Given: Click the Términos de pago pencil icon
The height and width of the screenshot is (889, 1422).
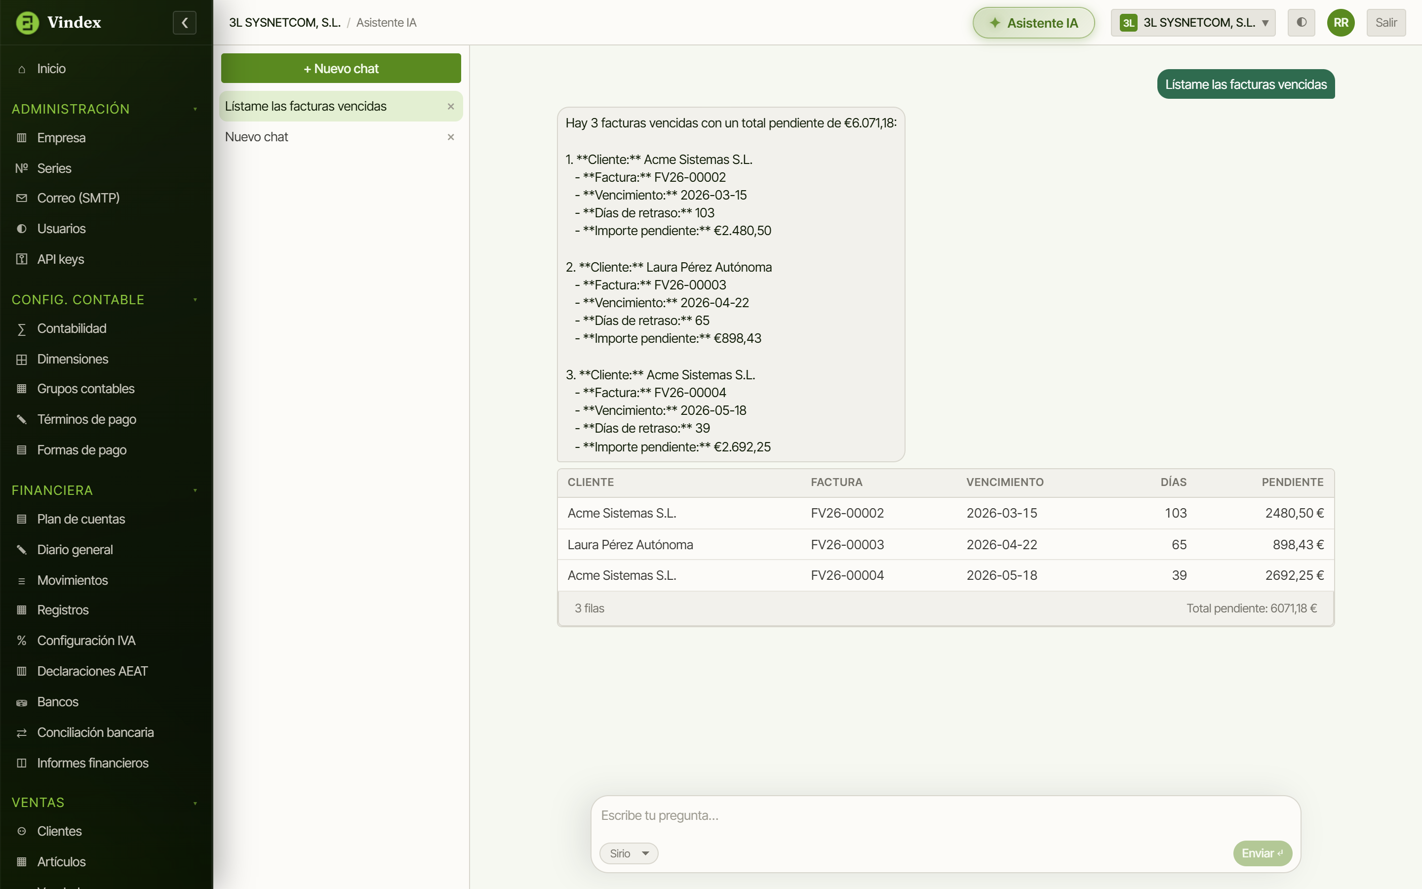Looking at the screenshot, I should pyautogui.click(x=22, y=419).
